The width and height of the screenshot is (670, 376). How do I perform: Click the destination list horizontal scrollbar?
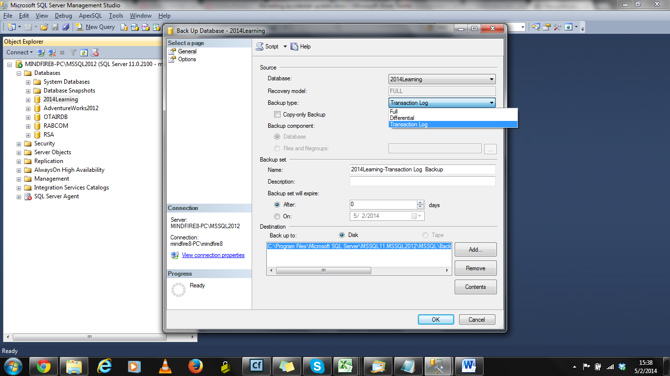pos(359,270)
